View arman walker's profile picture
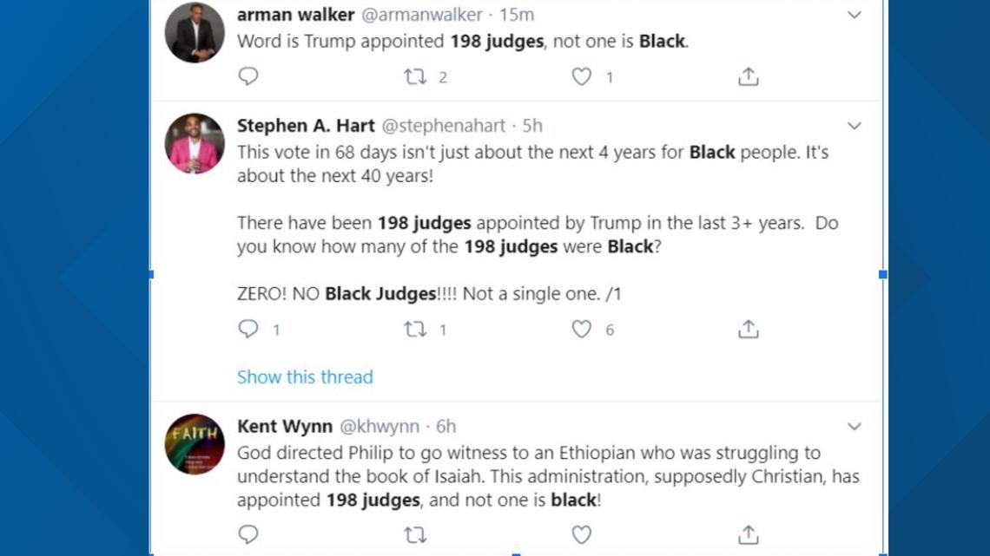The image size is (990, 556). point(195,33)
